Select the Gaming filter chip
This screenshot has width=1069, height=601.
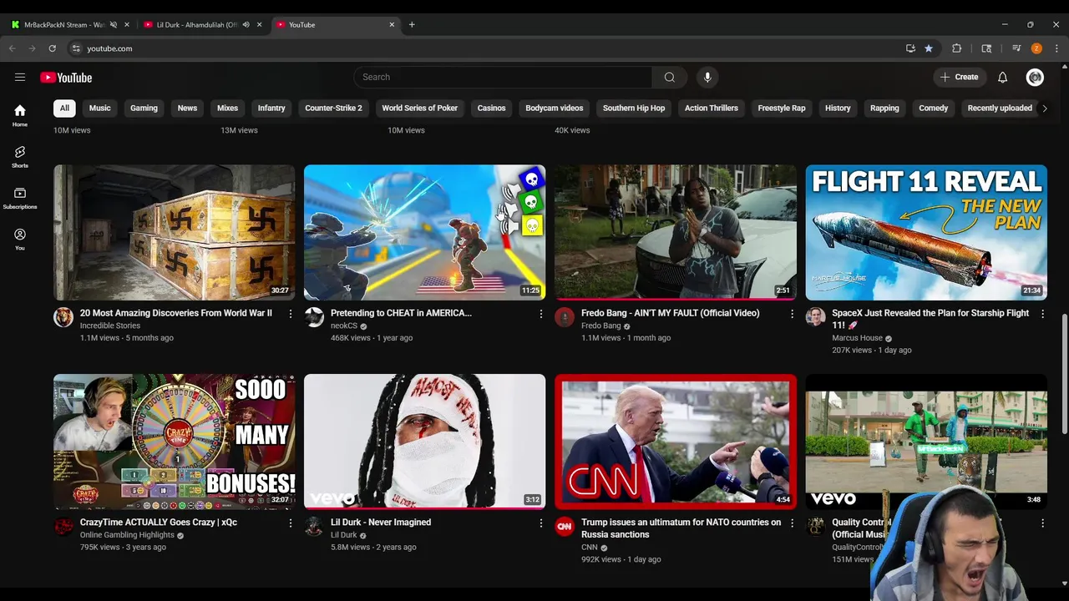(x=144, y=109)
